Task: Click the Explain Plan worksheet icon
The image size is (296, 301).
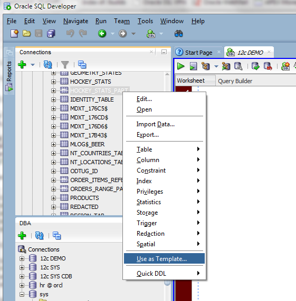Action: [206, 66]
